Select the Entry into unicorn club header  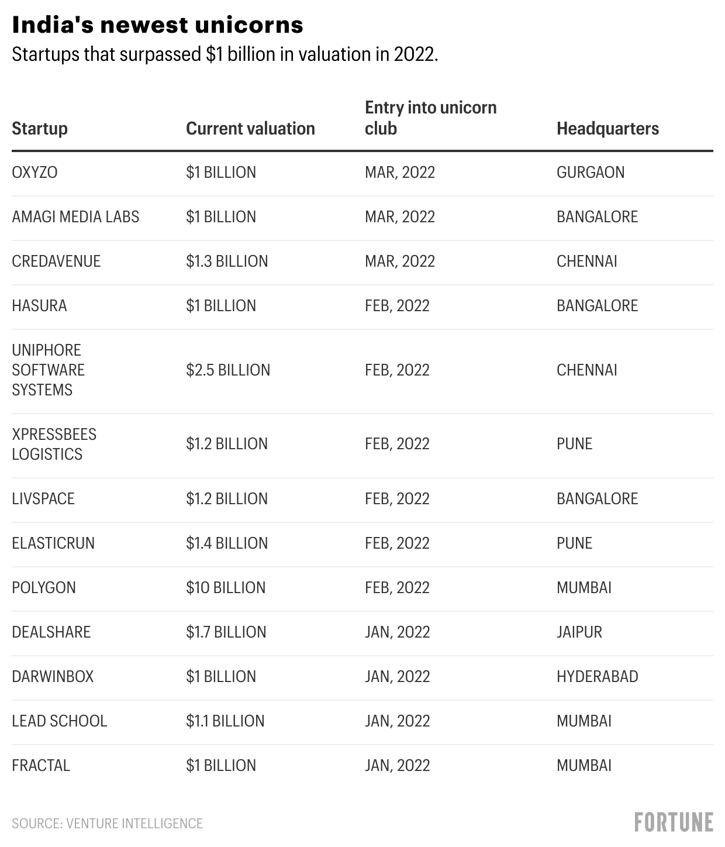(430, 118)
